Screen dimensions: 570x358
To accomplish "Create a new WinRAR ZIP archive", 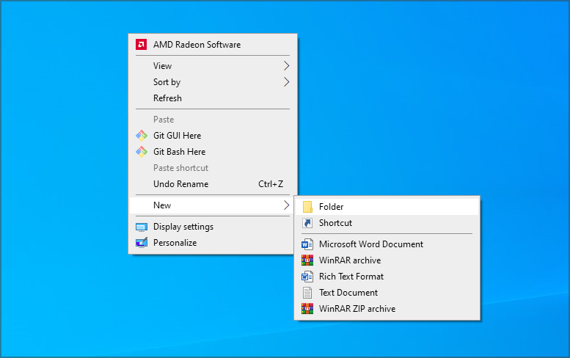I will 387,309.
